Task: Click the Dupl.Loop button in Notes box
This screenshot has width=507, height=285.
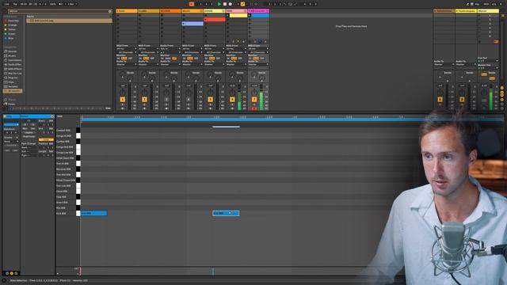Action: 29,136
